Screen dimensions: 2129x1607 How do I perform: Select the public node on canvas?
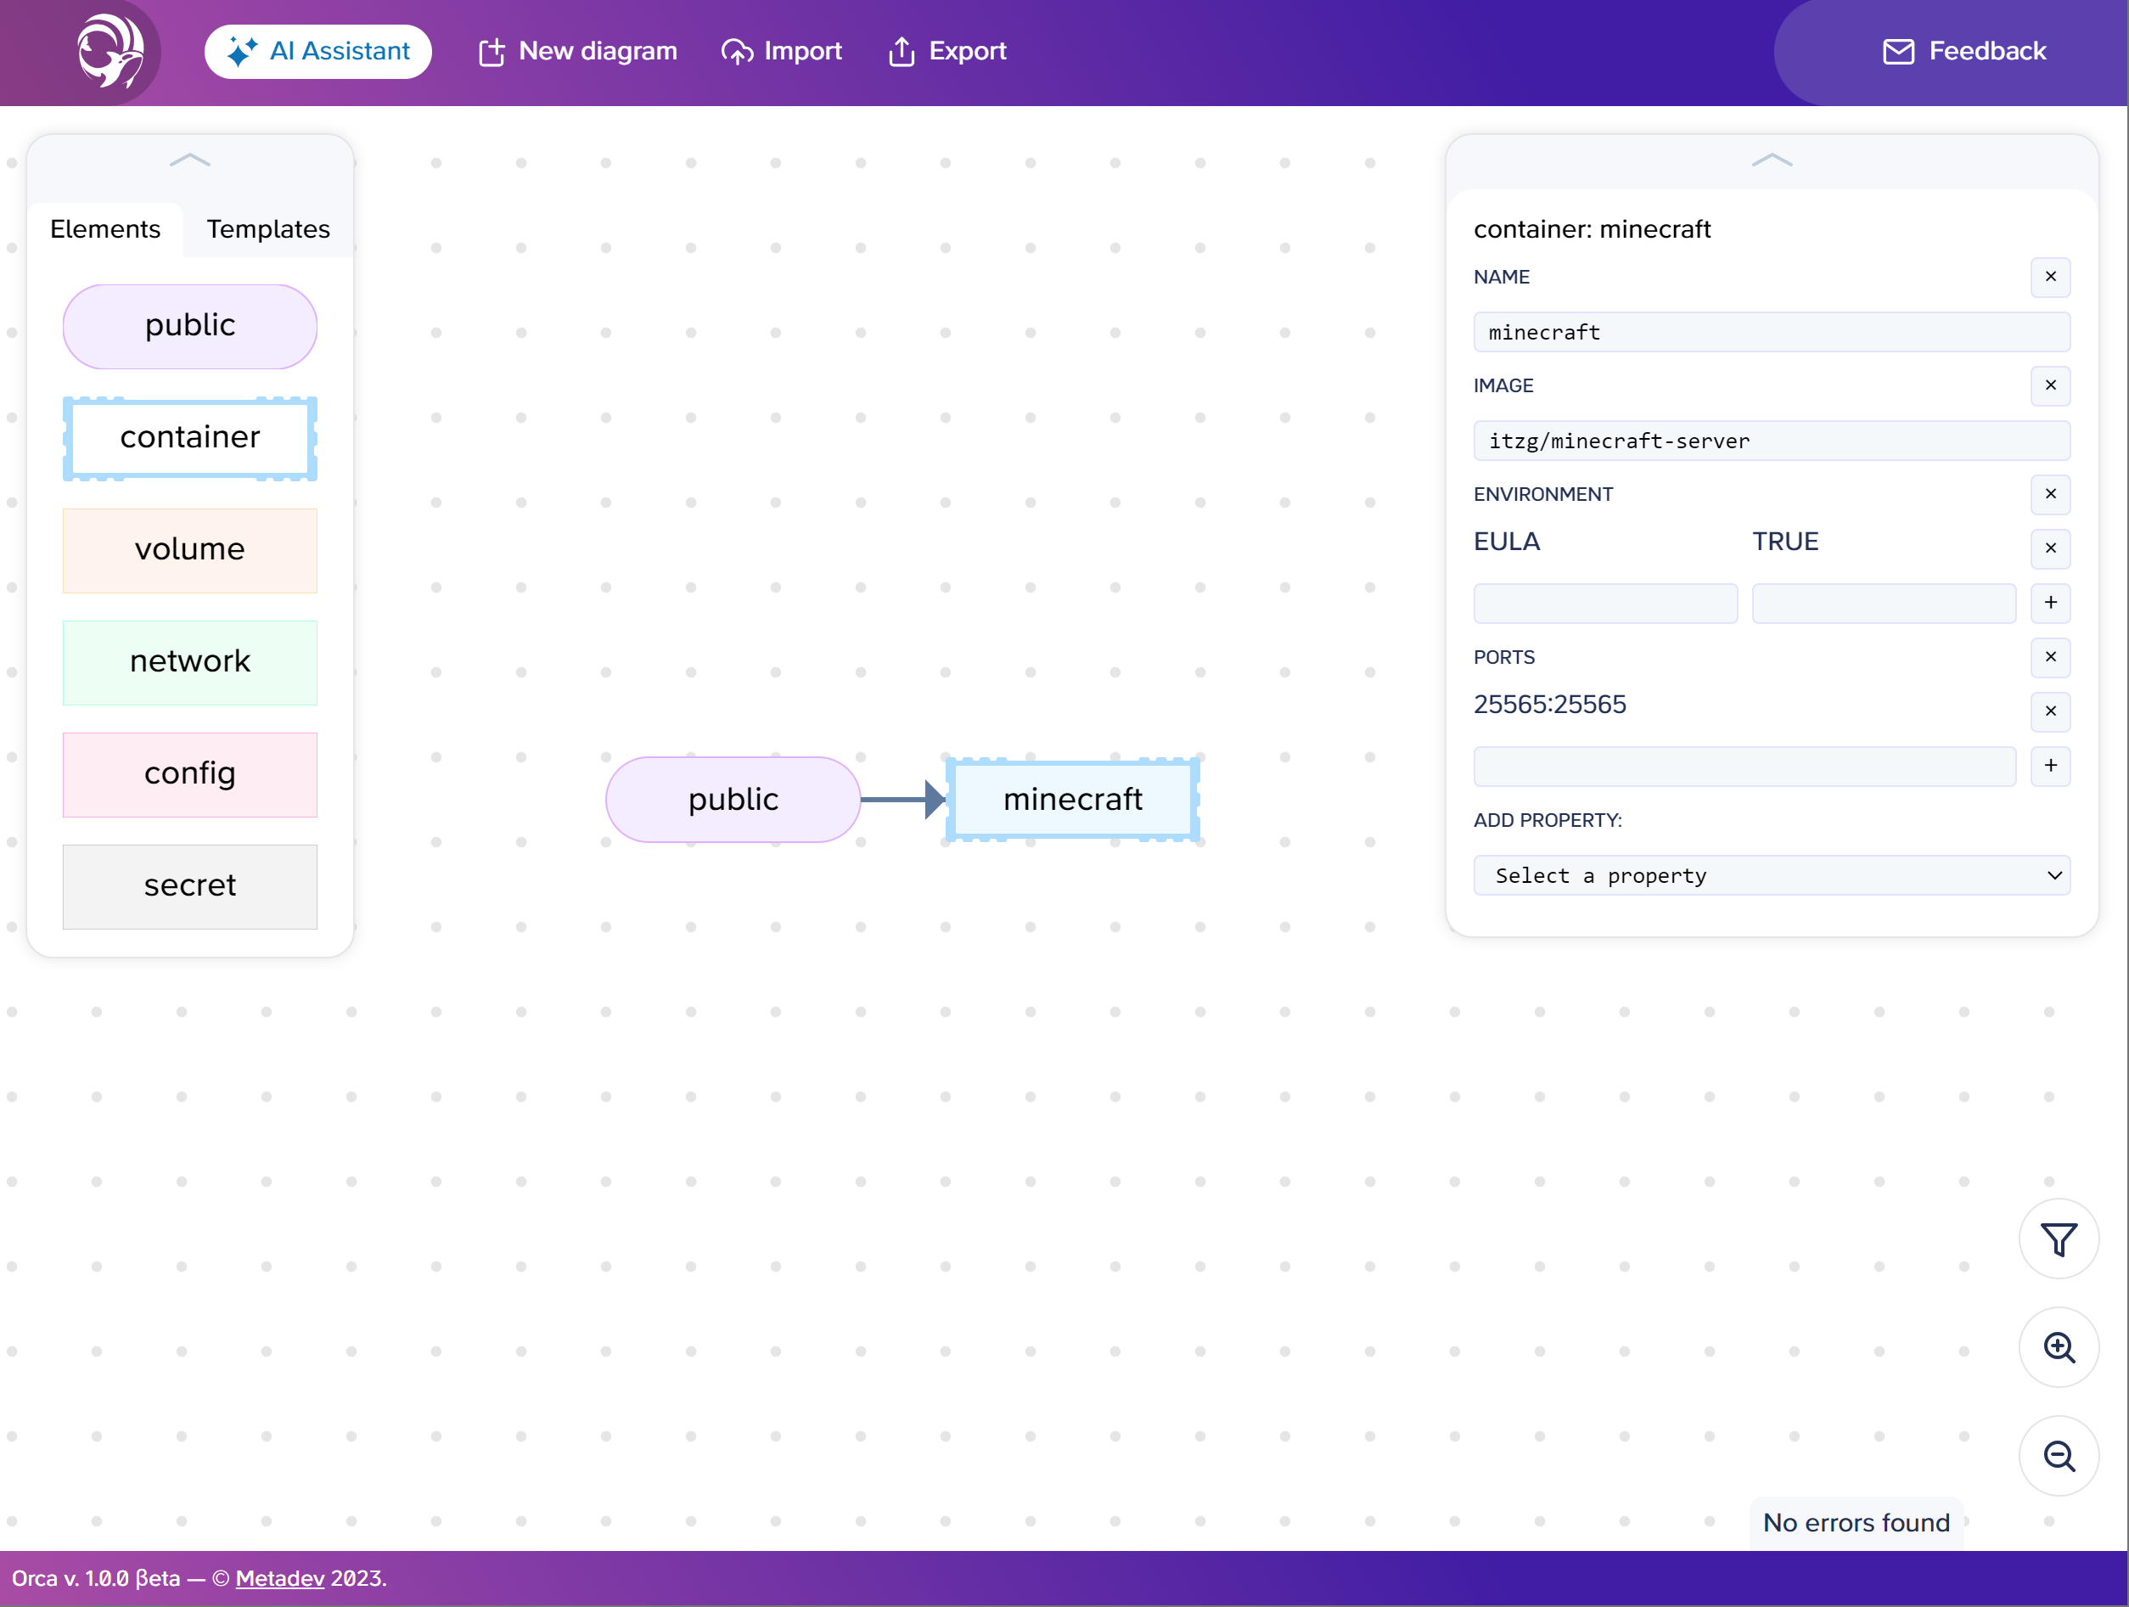(x=733, y=799)
